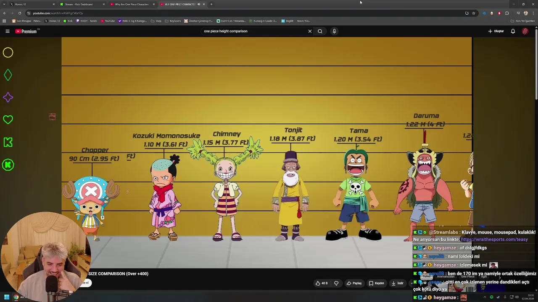Viewport: 538px width, 302px height.
Task: Click the Oluştur create button
Action: click(x=496, y=31)
